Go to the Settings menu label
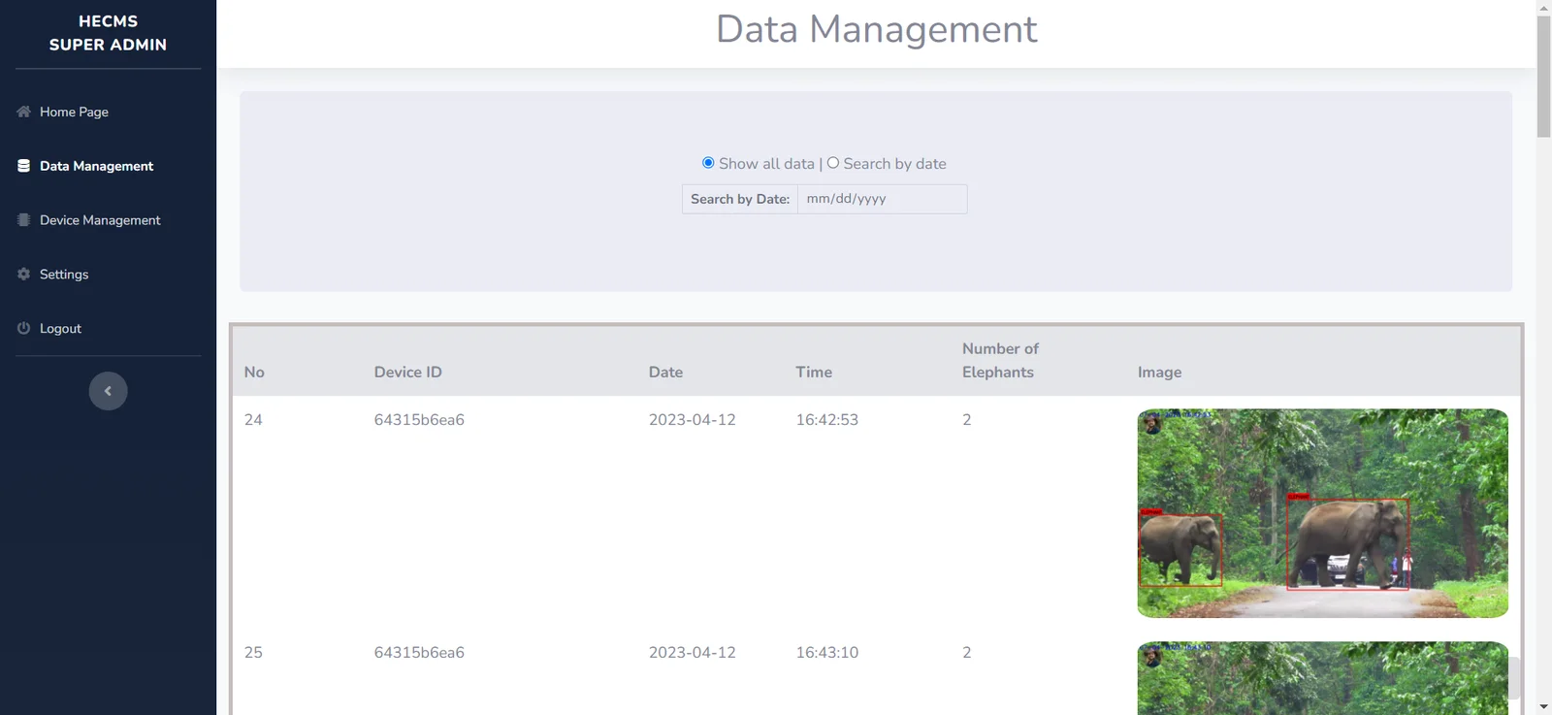The height and width of the screenshot is (715, 1552). pyautogui.click(x=64, y=275)
